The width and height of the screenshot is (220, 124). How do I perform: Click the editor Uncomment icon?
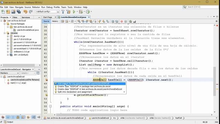(x=134, y=21)
